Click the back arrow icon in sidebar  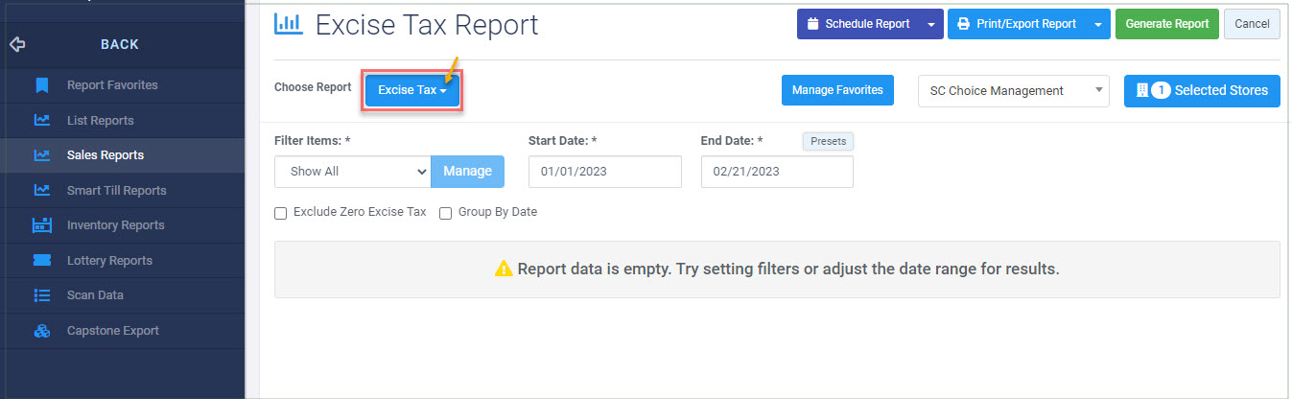coord(16,44)
